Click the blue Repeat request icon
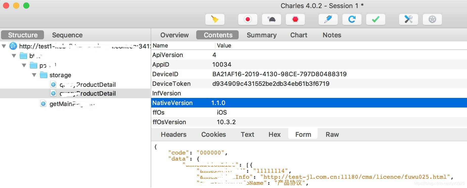 coord(352,19)
